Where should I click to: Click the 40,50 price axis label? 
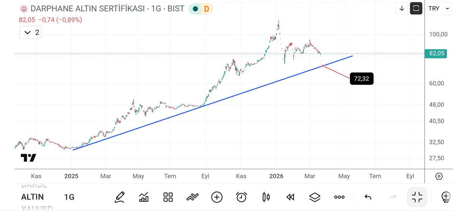tap(437, 121)
